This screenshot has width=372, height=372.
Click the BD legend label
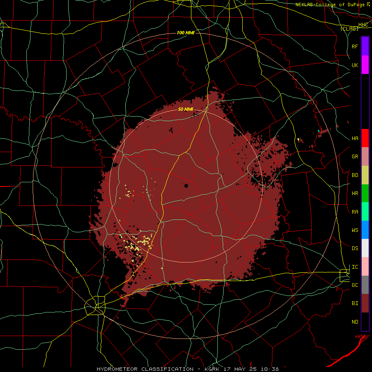click(355, 175)
